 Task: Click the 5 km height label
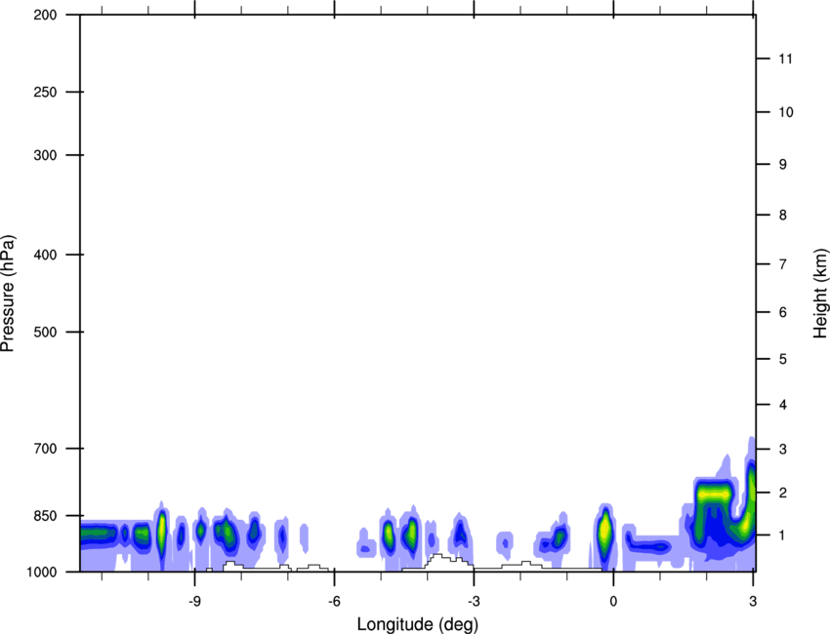[x=783, y=359]
